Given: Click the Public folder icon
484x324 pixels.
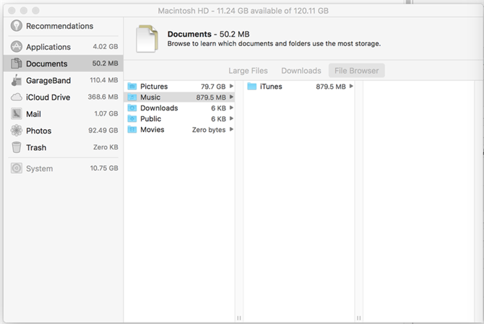Looking at the screenshot, I should 132,118.
